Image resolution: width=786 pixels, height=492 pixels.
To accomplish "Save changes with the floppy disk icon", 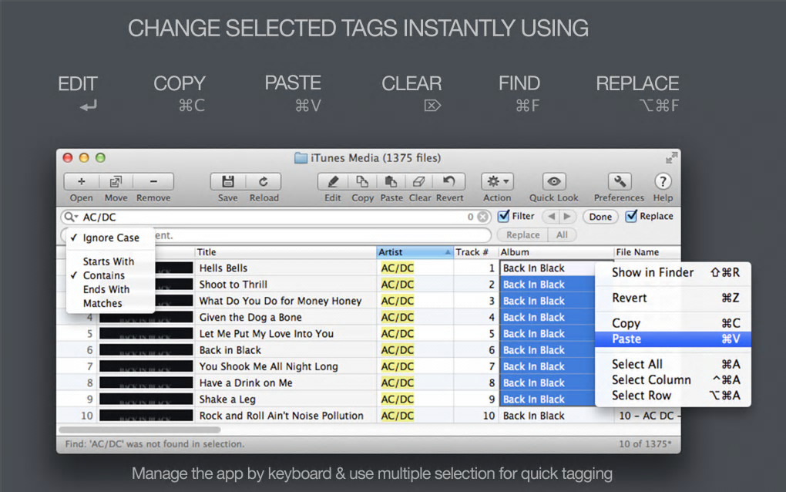I will [228, 181].
